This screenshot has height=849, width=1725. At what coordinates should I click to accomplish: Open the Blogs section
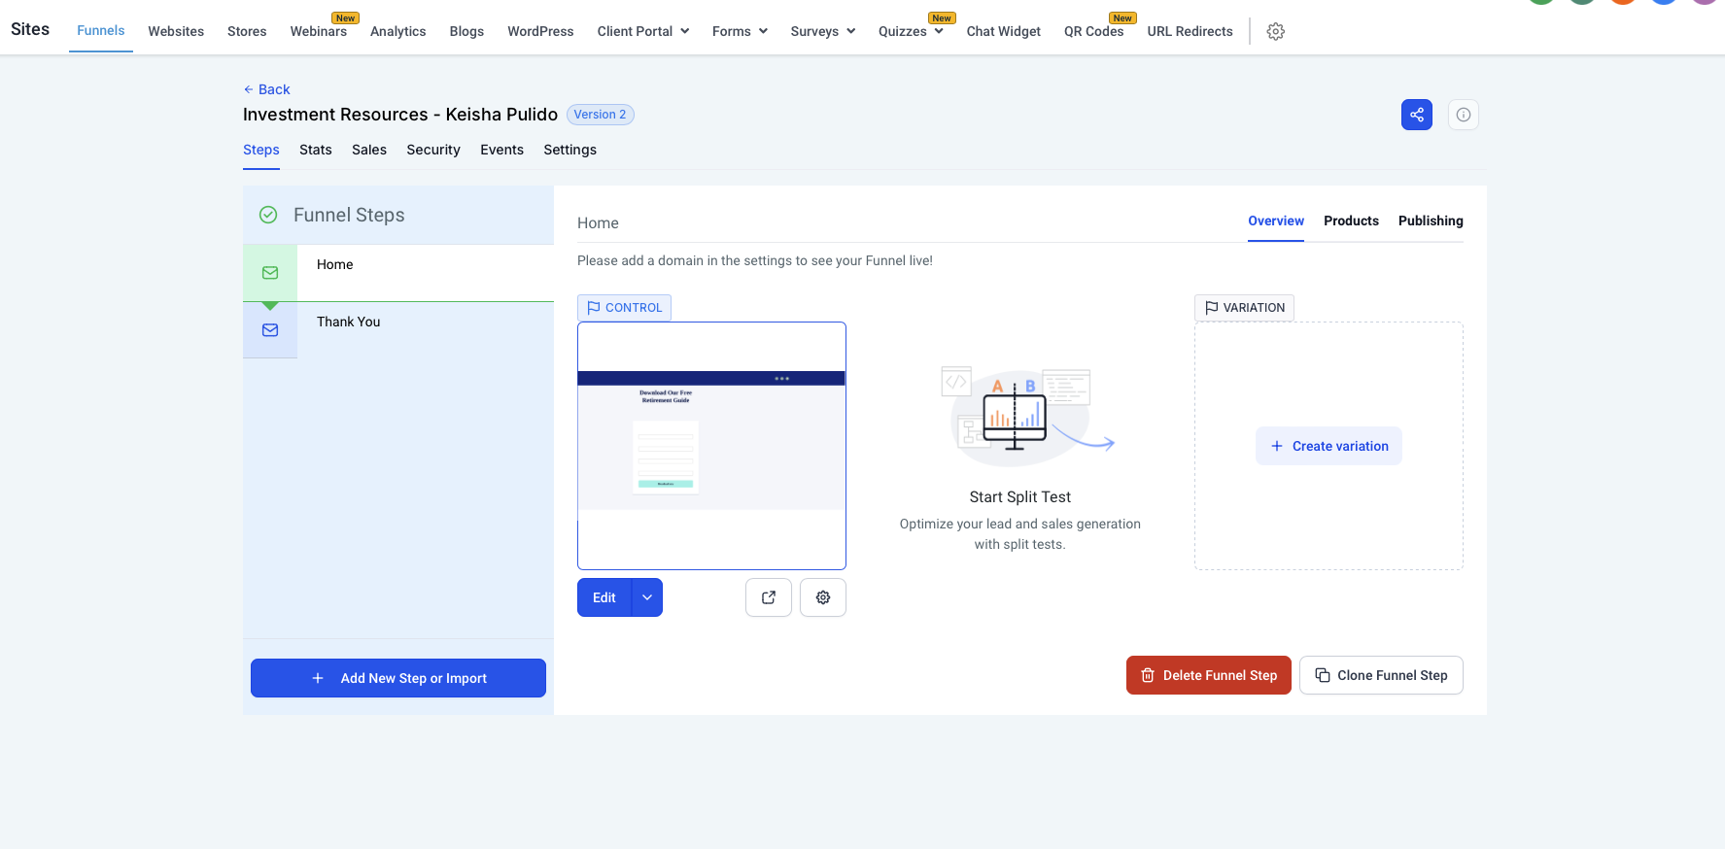pos(466,31)
